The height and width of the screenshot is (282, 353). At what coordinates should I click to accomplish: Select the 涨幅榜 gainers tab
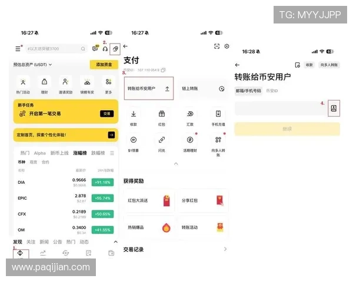click(x=79, y=153)
